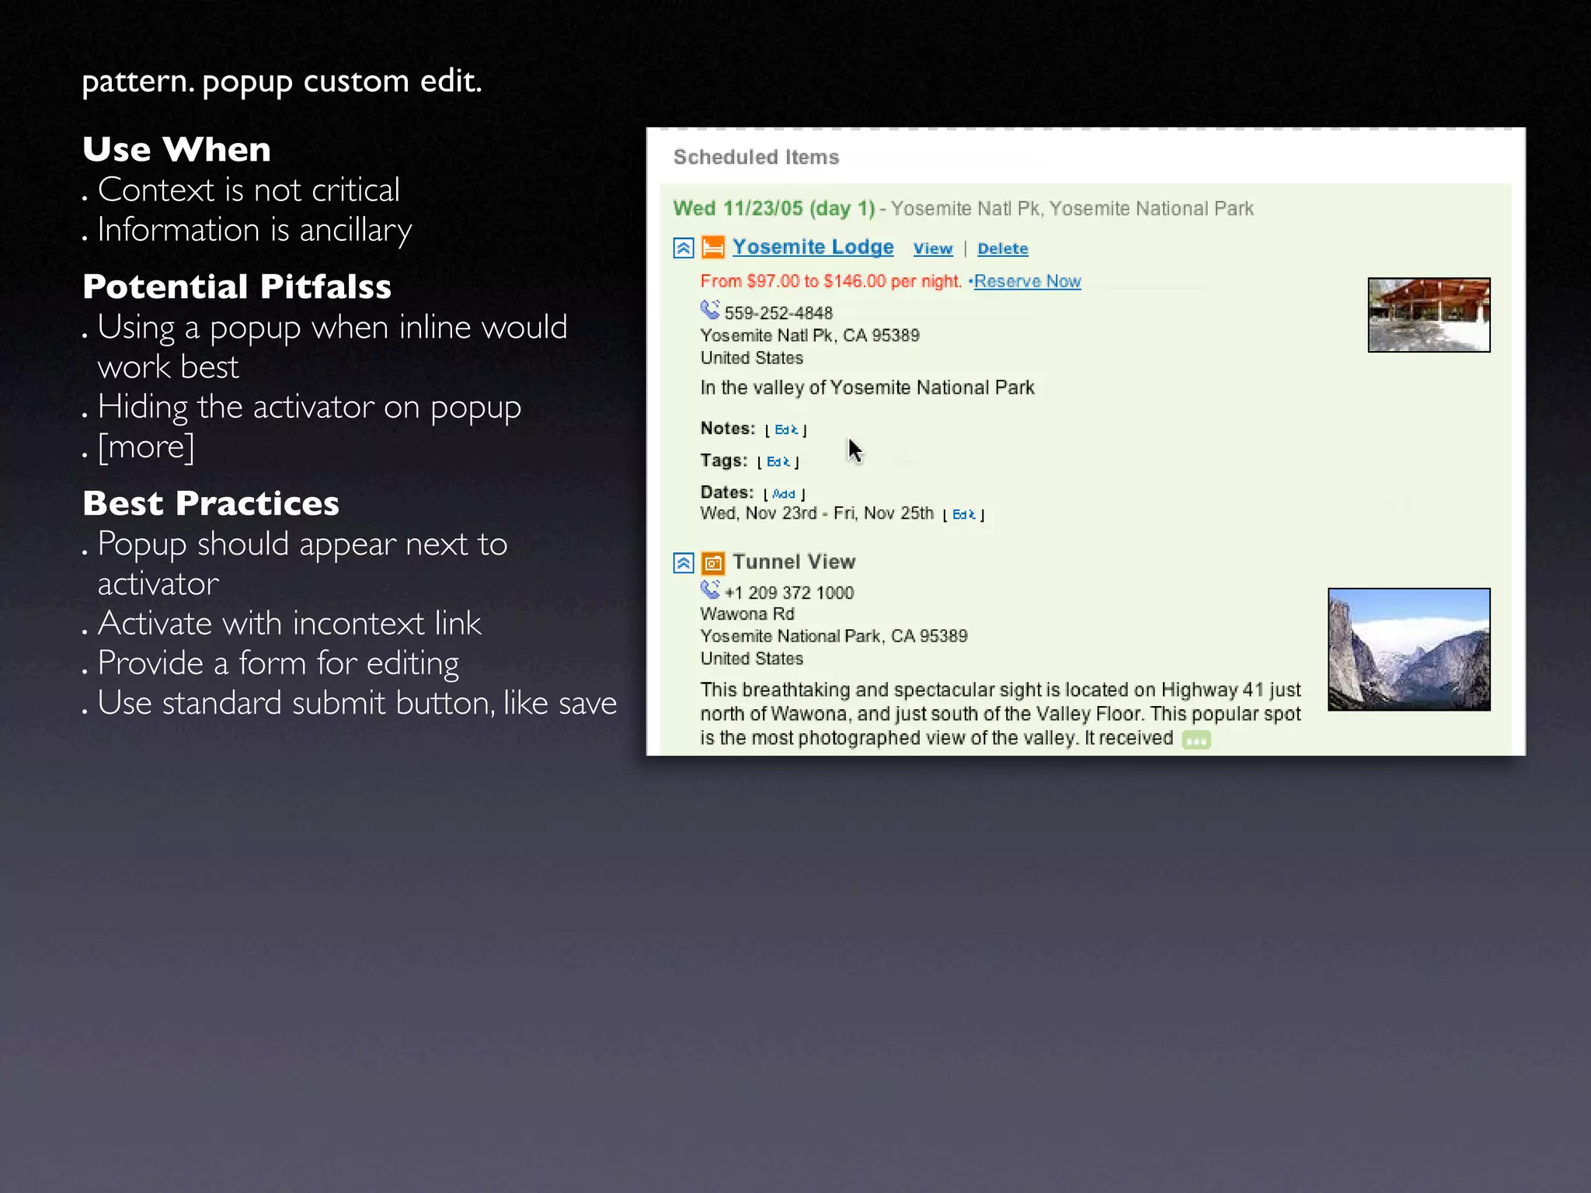1591x1193 pixels.
Task: Open the Yosemite Lodge photo thumbnail
Action: pyautogui.click(x=1428, y=315)
